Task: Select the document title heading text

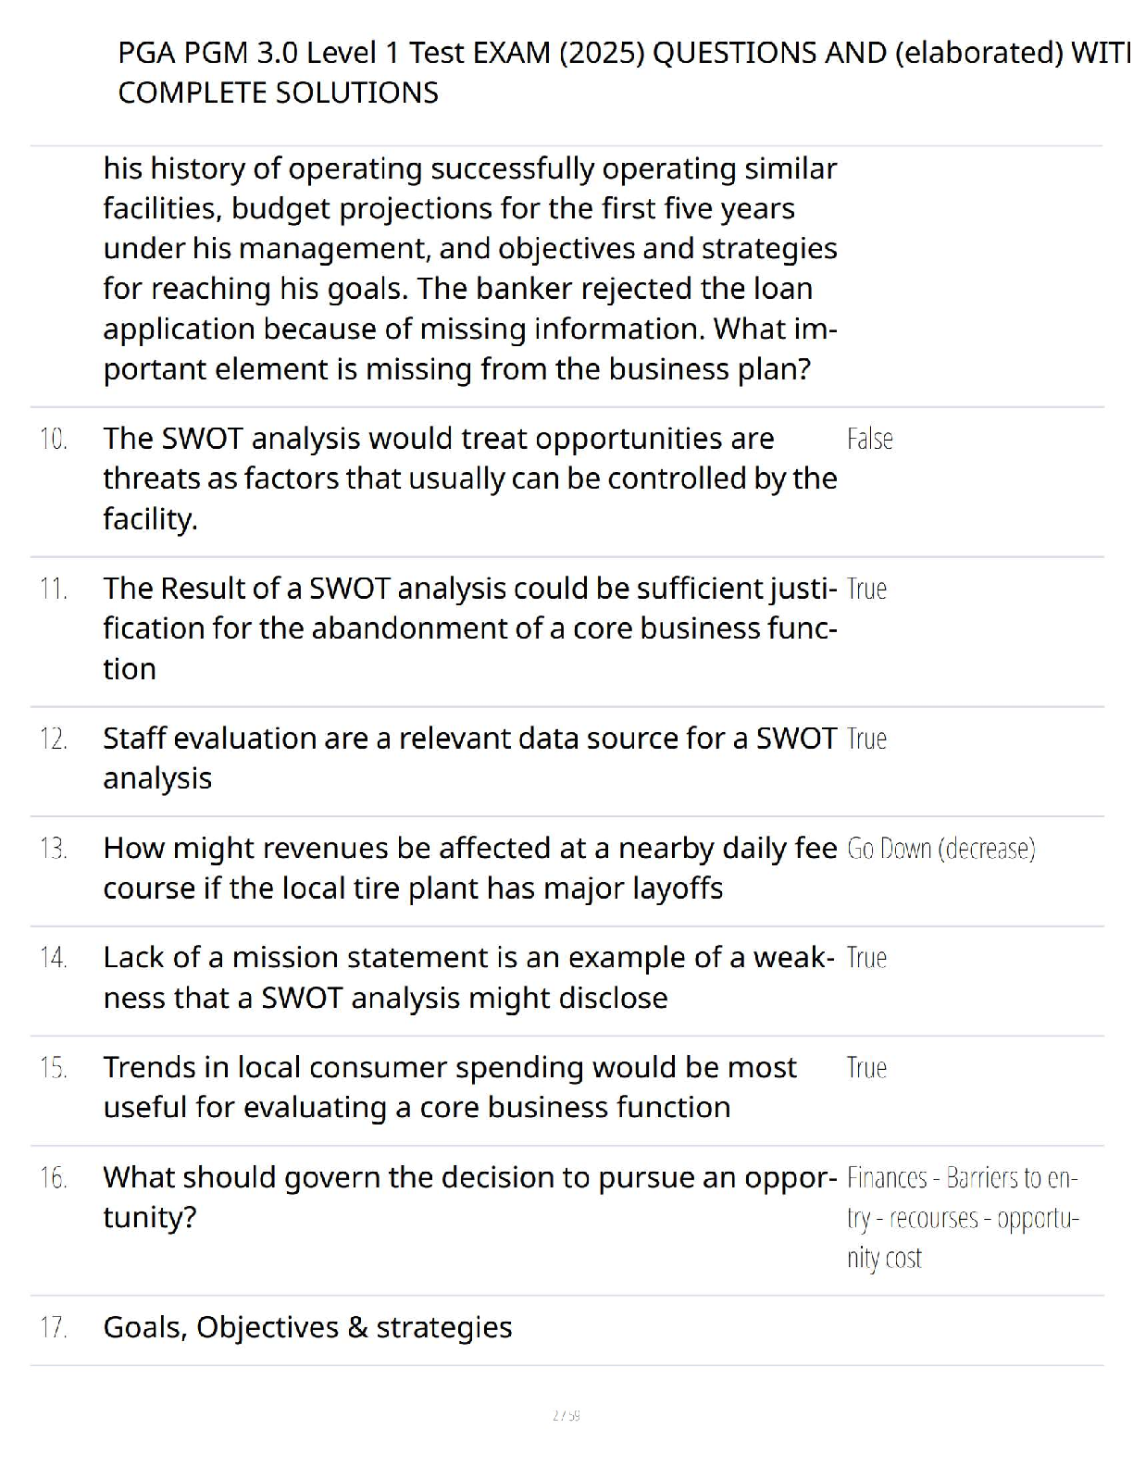Action: click(x=624, y=72)
